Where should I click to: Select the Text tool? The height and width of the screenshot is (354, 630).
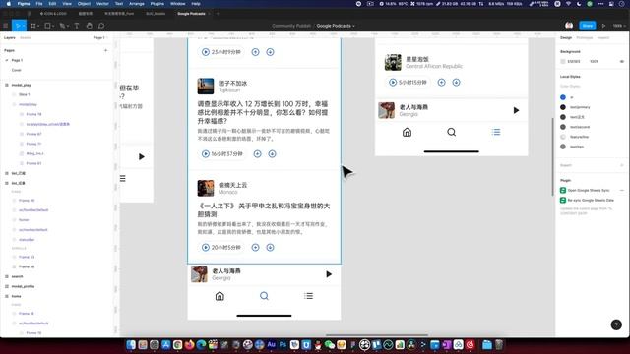[x=77, y=26]
